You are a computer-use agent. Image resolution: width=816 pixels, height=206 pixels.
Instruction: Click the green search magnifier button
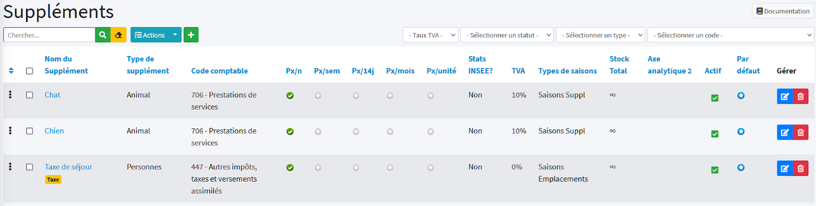pos(103,35)
